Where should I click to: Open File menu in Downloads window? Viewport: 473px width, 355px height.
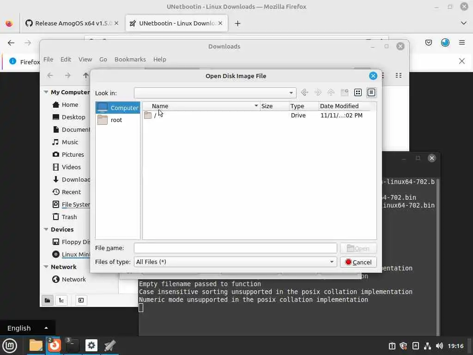[48, 60]
